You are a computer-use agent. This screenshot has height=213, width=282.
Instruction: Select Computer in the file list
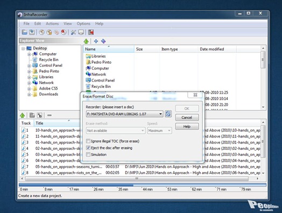pyautogui.click(x=100, y=68)
